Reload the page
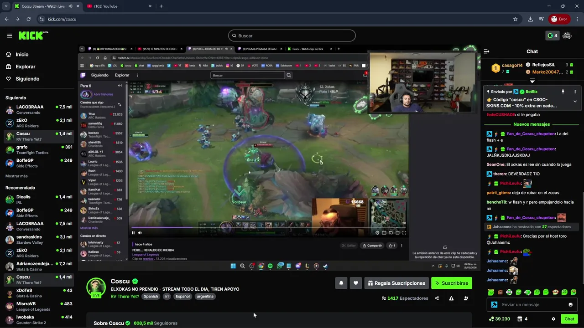 tap(28, 19)
